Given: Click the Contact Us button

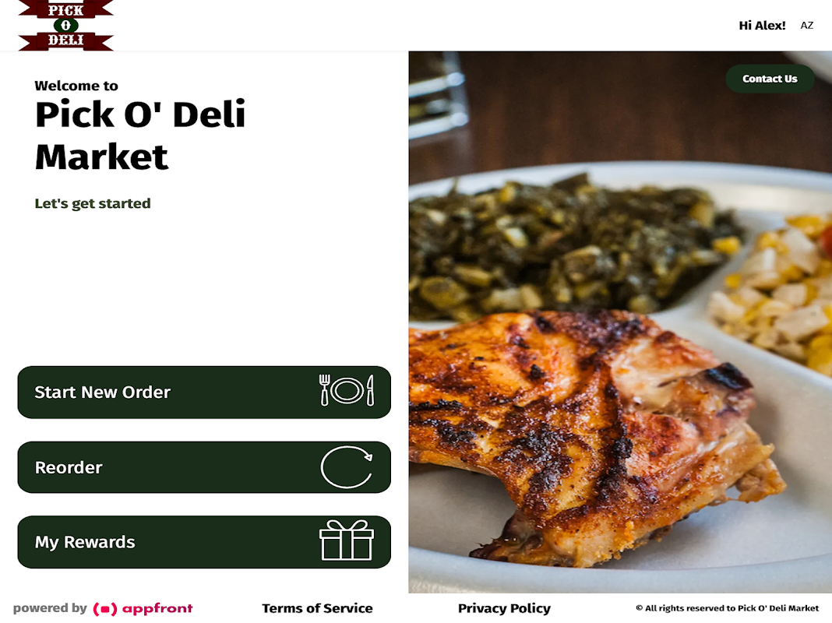Looking at the screenshot, I should point(770,79).
